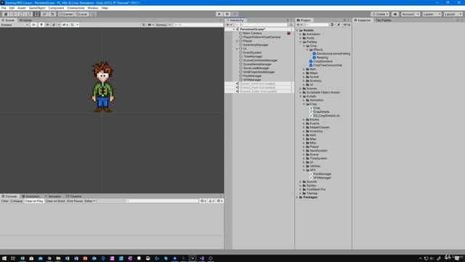Open the Layers dropdown
The height and width of the screenshot is (262, 465).
(x=432, y=15)
